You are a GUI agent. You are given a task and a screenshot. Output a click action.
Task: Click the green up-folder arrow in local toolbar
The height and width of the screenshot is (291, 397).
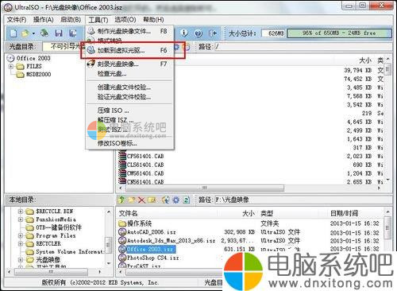(121, 200)
